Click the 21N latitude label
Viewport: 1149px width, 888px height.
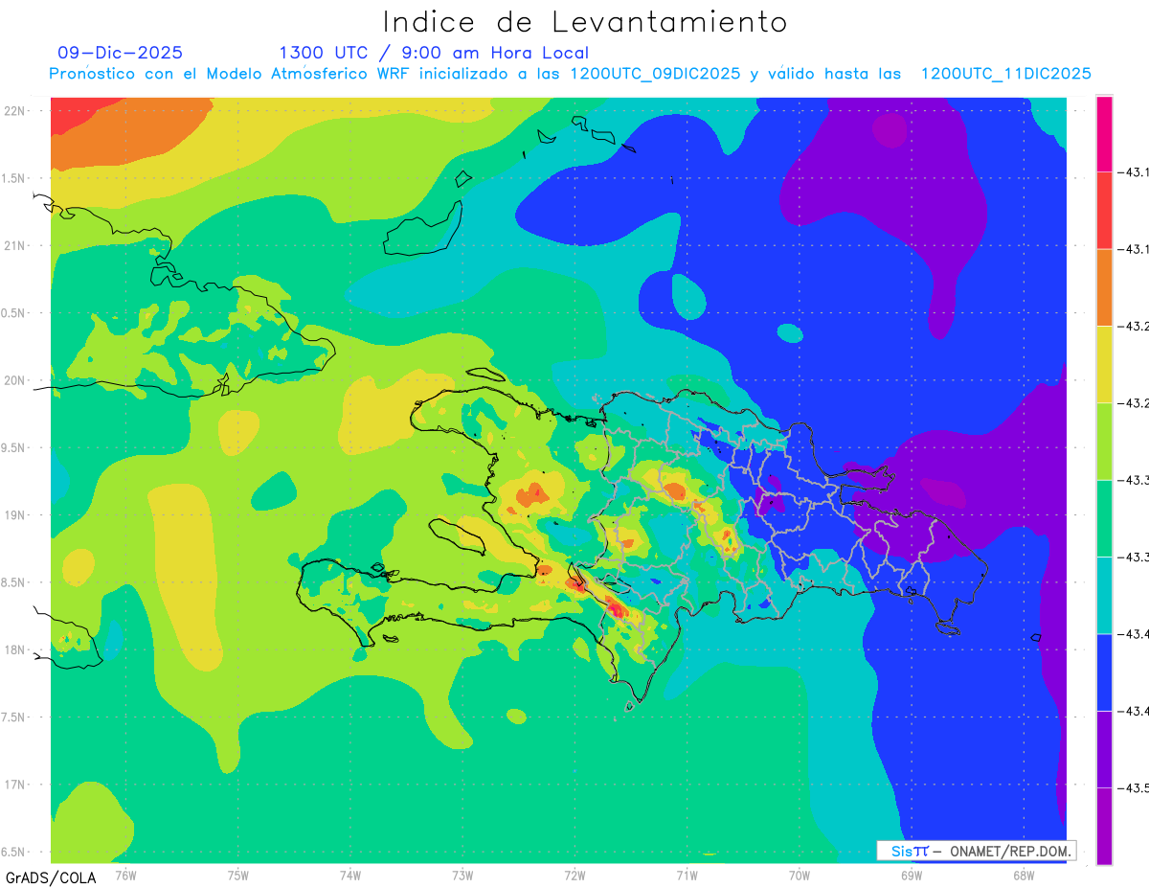[16, 245]
